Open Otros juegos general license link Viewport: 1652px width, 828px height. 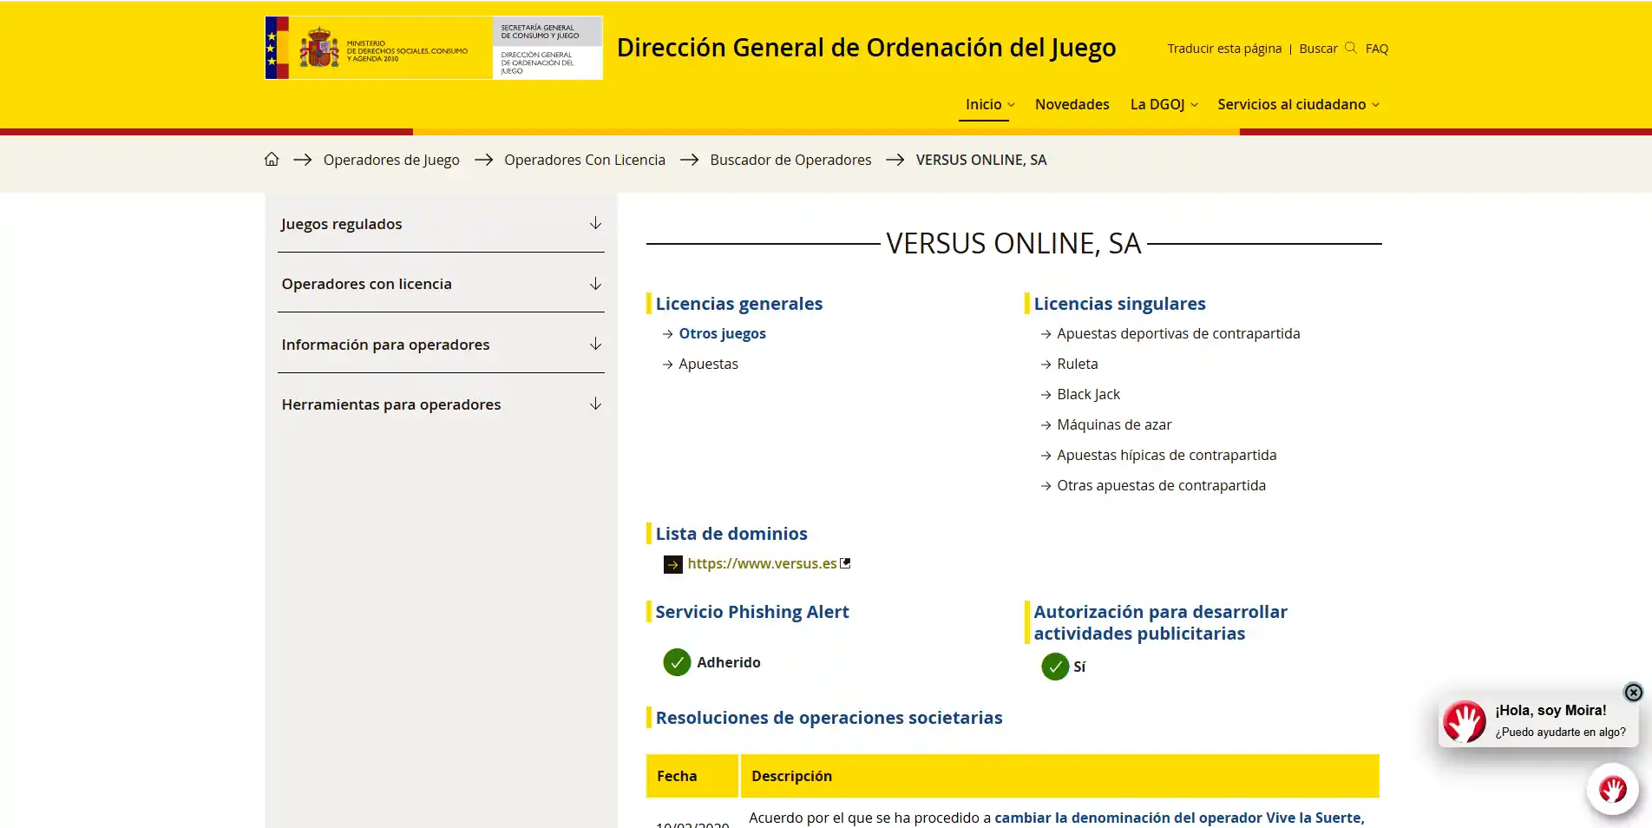tap(722, 333)
